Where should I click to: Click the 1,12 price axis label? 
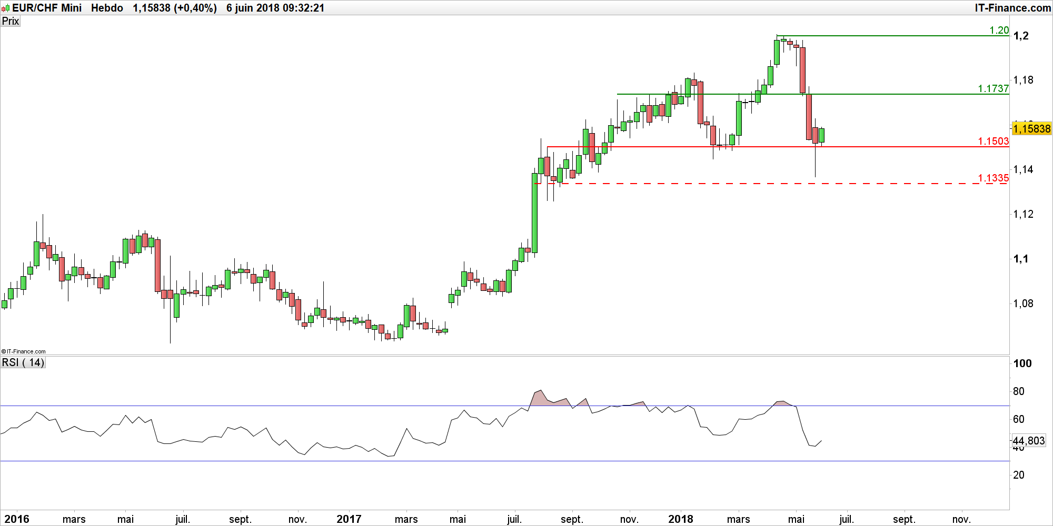[1024, 214]
